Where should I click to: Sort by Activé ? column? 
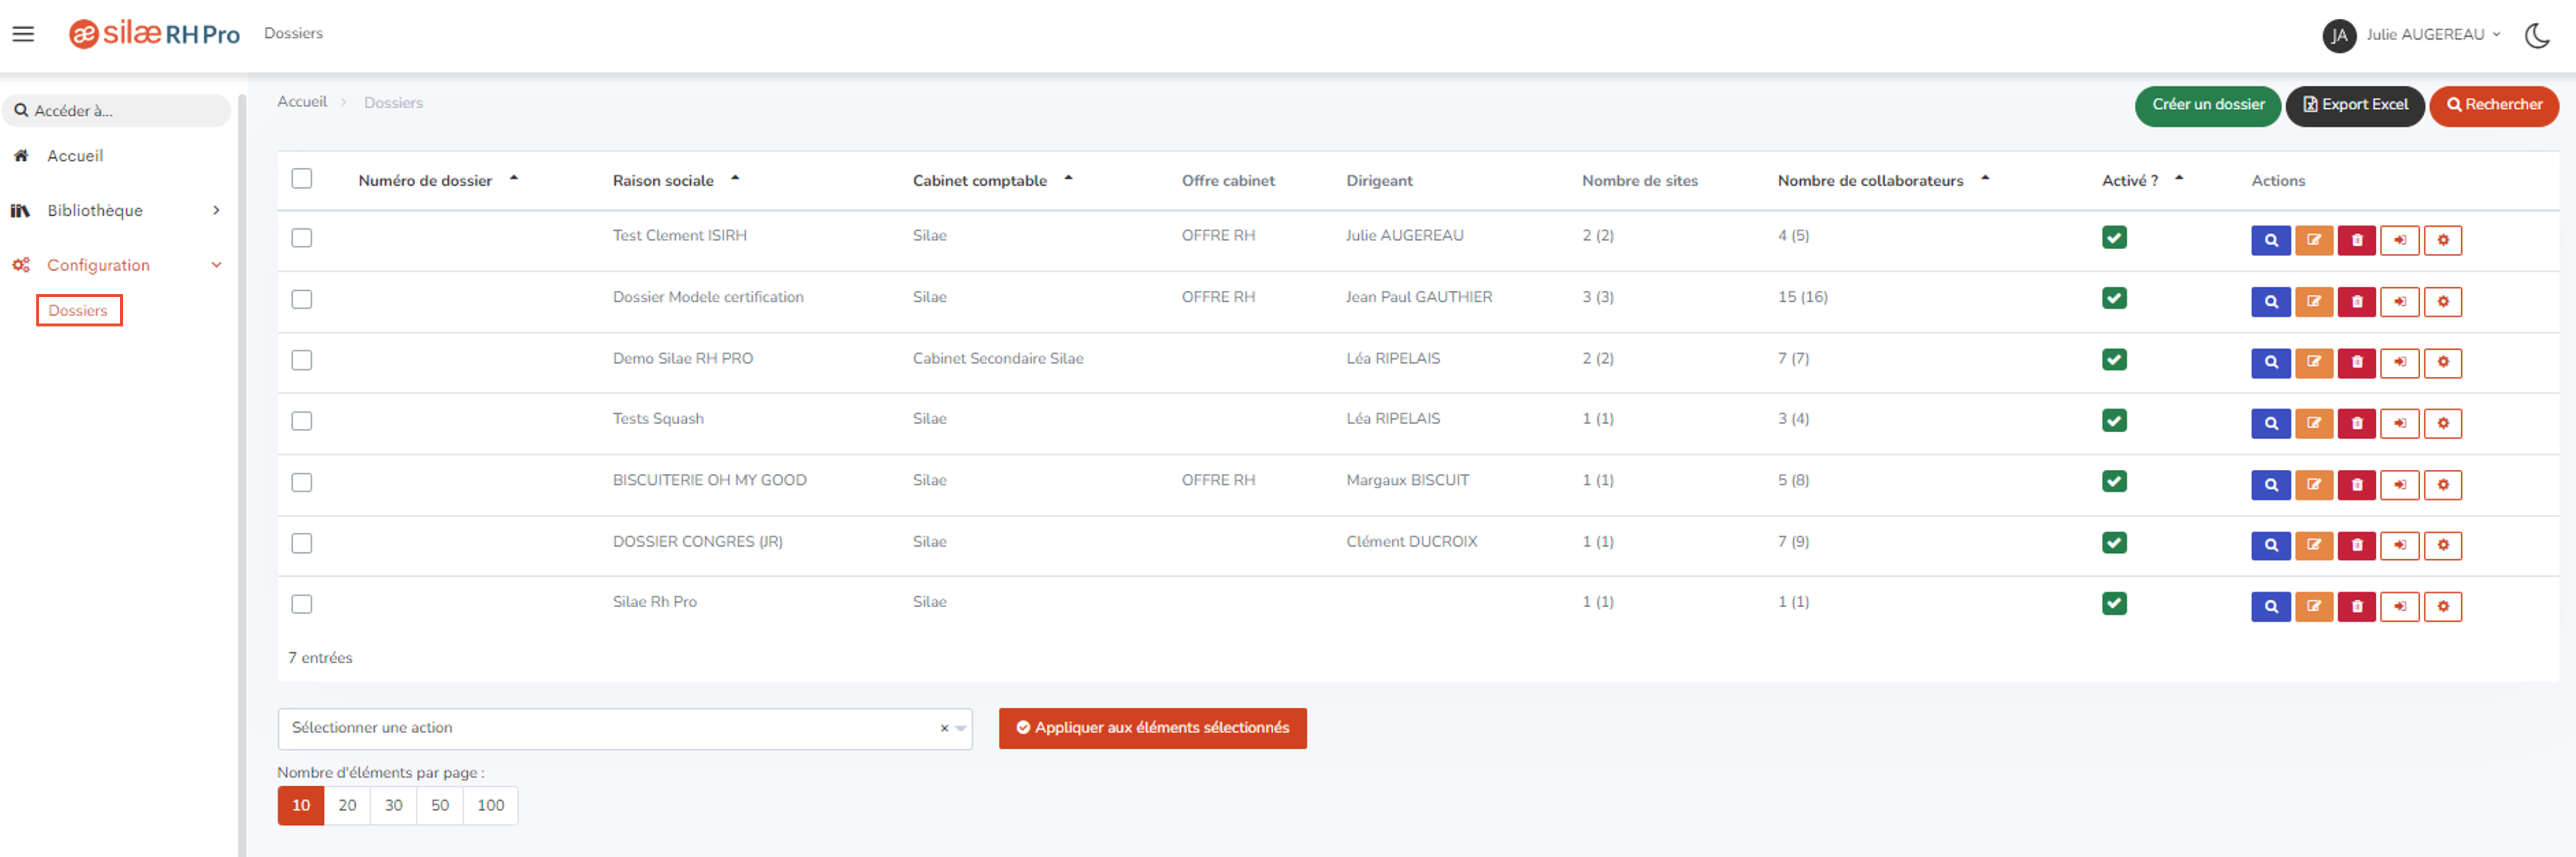tap(2142, 181)
